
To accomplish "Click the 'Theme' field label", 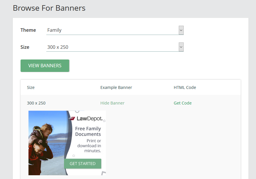I will click(x=28, y=30).
